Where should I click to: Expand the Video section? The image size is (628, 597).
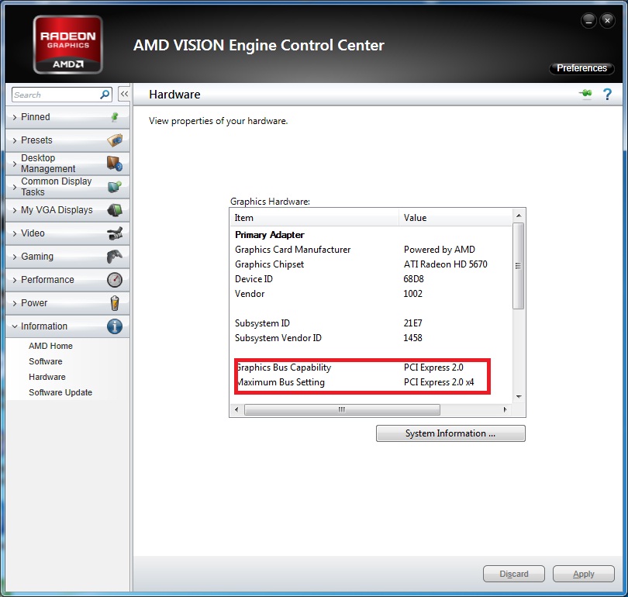coord(67,233)
